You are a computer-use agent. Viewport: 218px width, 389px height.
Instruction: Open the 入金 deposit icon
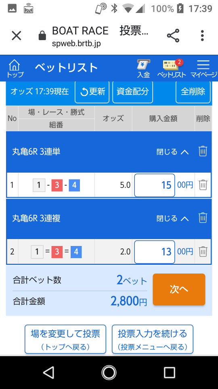pos(144,69)
